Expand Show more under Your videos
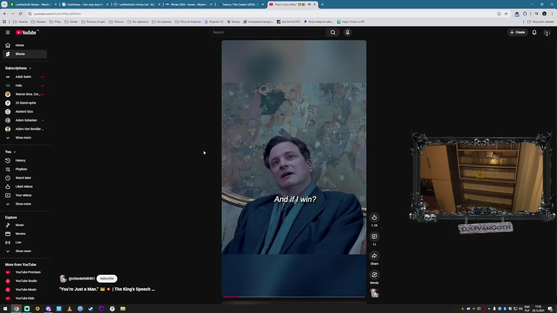The height and width of the screenshot is (313, 557). 24,204
